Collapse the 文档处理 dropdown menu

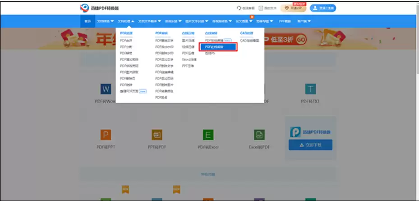point(126,21)
